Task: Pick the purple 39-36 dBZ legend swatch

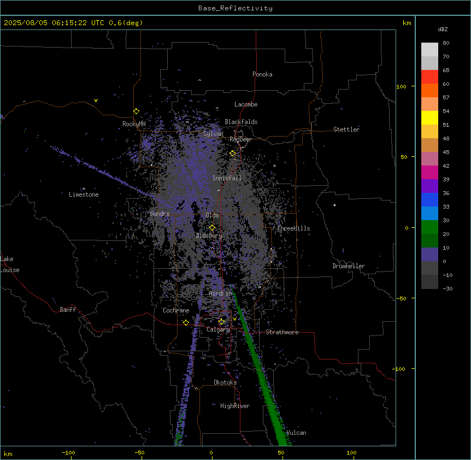Action: click(x=429, y=186)
